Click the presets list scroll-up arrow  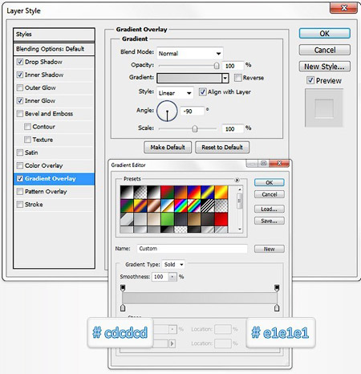coord(240,189)
